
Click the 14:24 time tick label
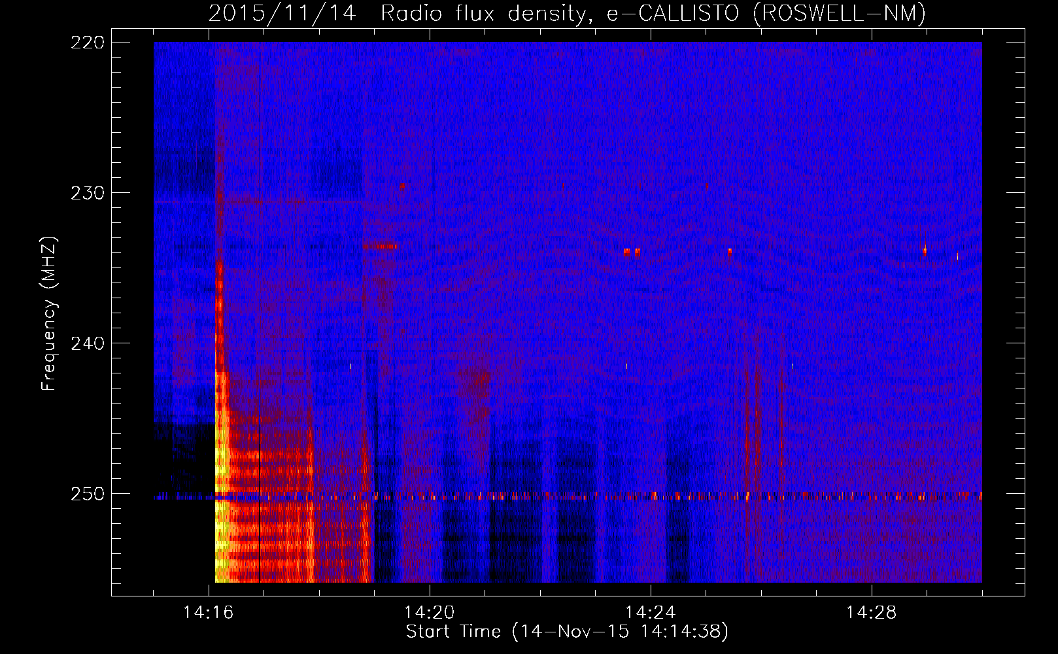pos(650,612)
